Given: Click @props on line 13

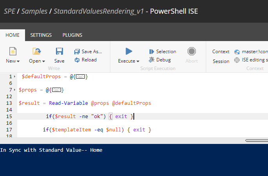Looking at the screenshot, I should (100, 103).
